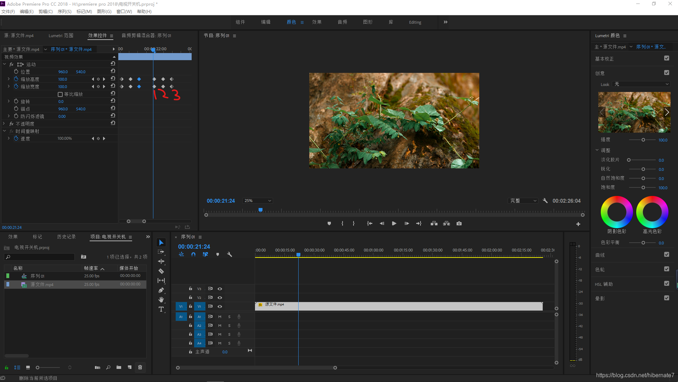Click Mark In bracket icon
Image resolution: width=678 pixels, height=382 pixels.
click(342, 224)
